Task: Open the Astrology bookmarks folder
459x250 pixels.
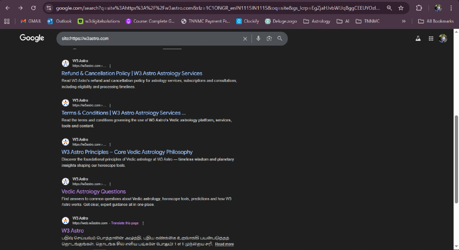Action: 316,21
